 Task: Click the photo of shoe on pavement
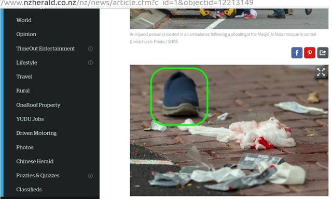pyautogui.click(x=229, y=130)
